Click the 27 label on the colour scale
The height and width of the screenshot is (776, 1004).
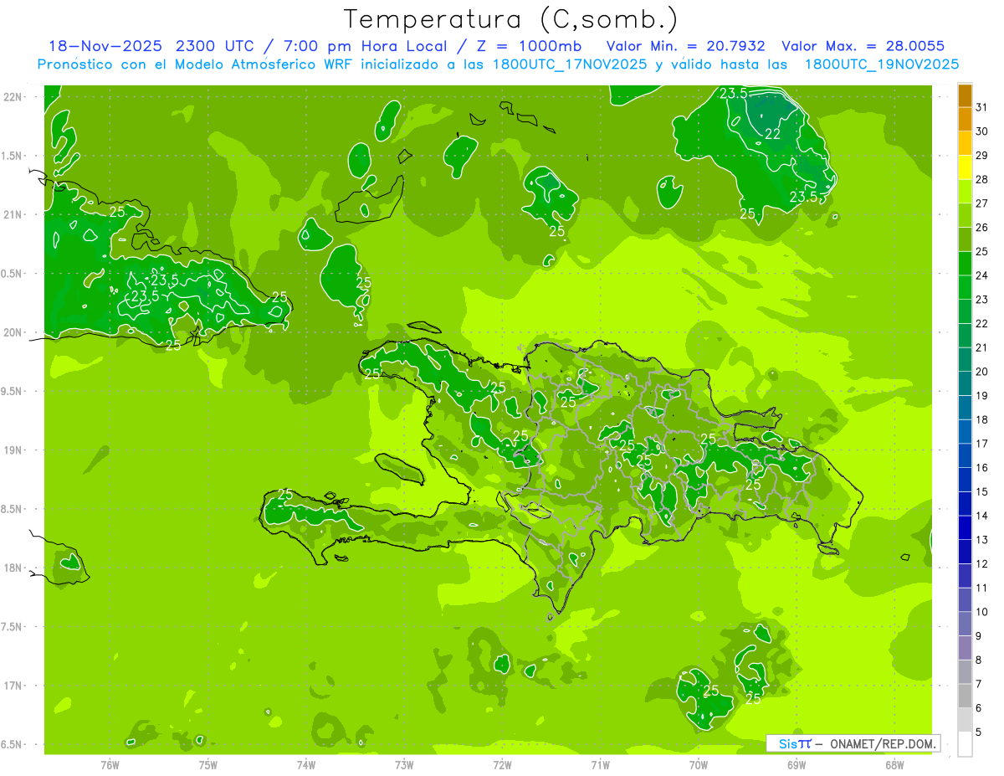pos(982,203)
